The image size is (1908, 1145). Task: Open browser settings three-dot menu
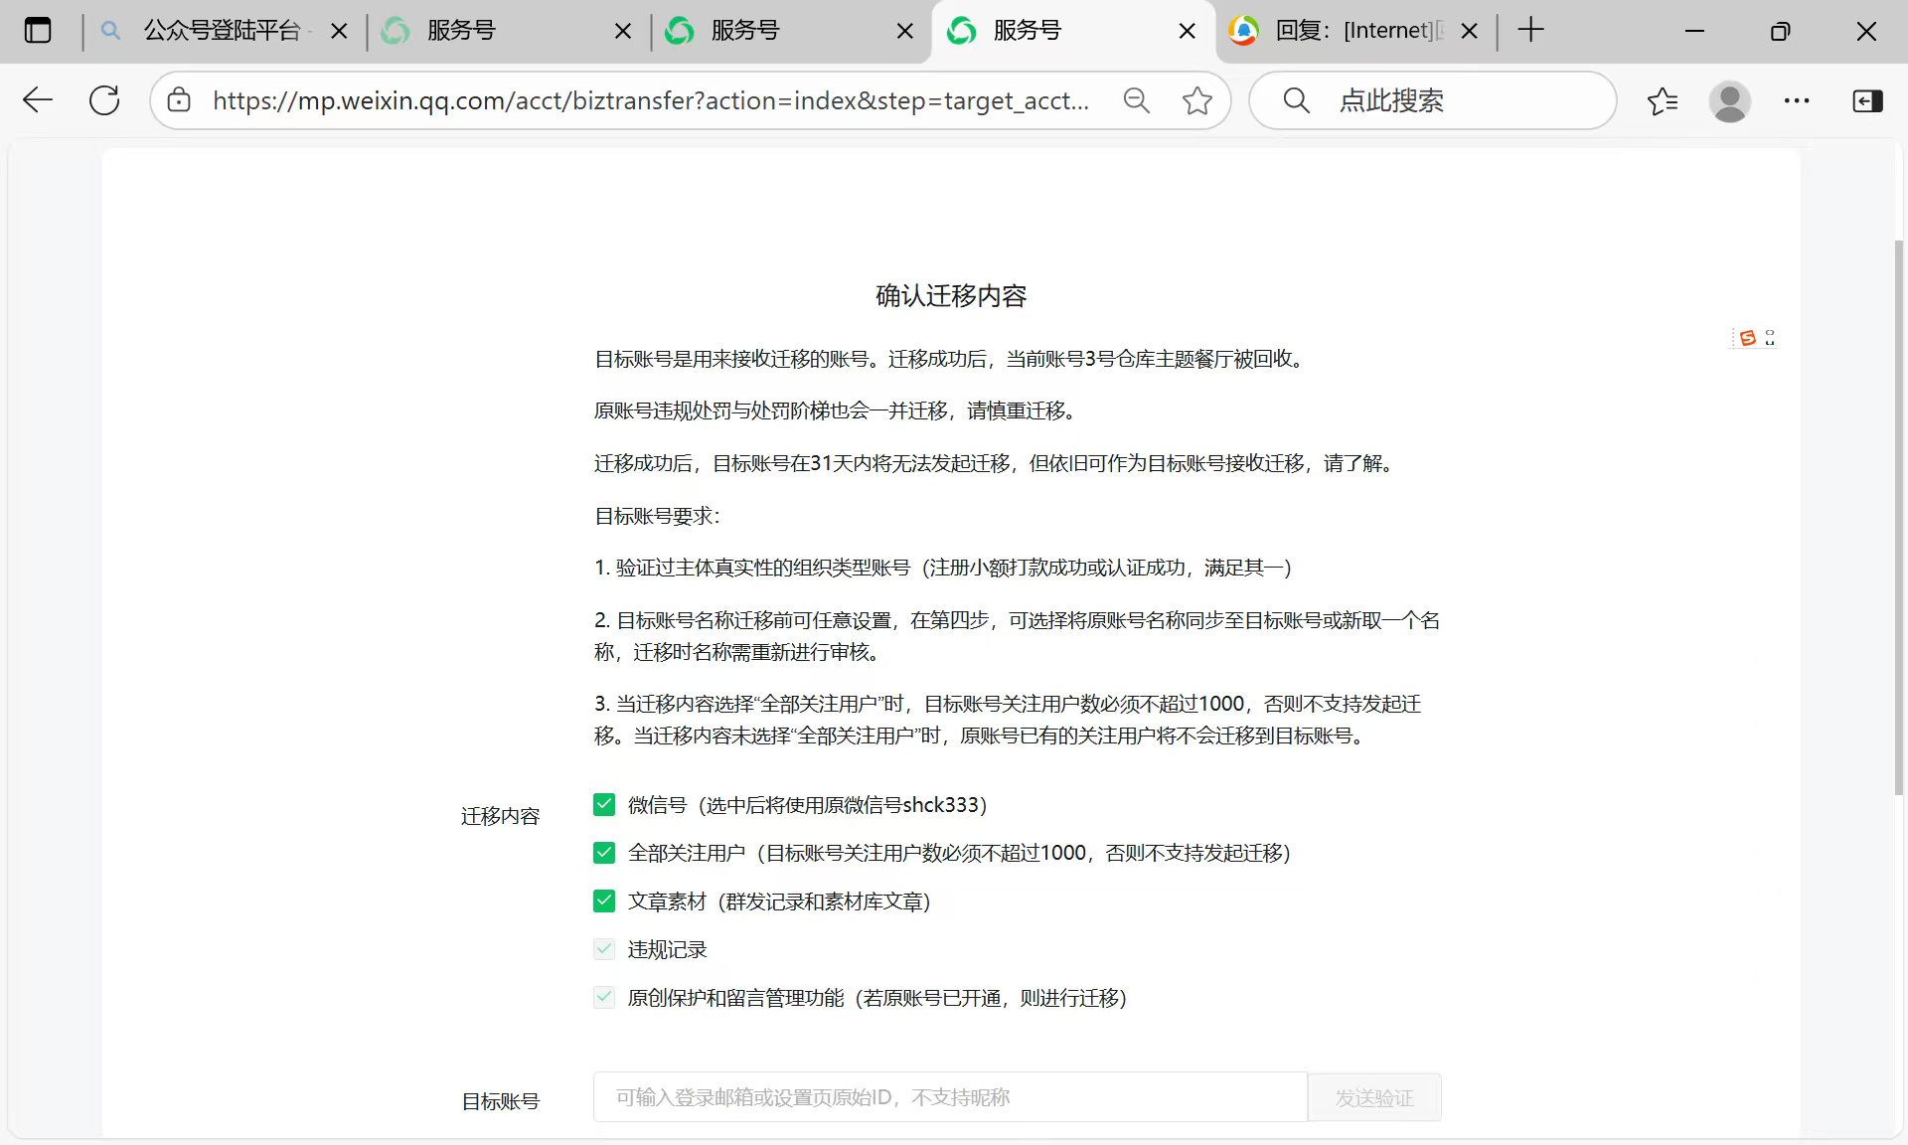pyautogui.click(x=1797, y=100)
